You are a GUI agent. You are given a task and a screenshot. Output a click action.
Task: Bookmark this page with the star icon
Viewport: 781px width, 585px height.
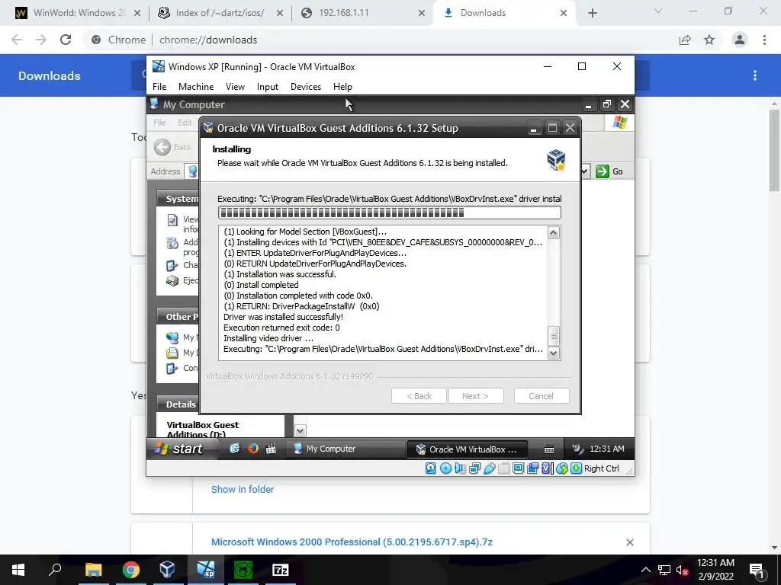point(709,40)
